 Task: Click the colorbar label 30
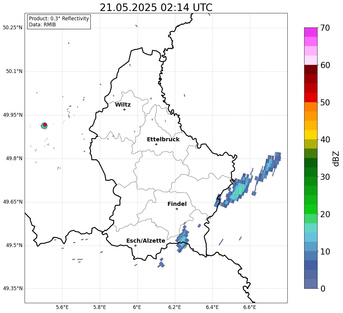[x=325, y=177]
